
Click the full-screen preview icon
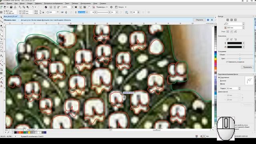pos(76,7)
